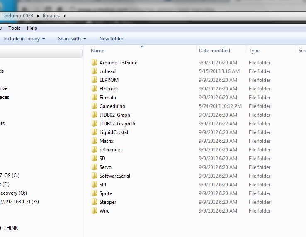306x237 pixels.
Task: Click the date 5/15/2013 3:16 AM
Action: tap(219, 71)
